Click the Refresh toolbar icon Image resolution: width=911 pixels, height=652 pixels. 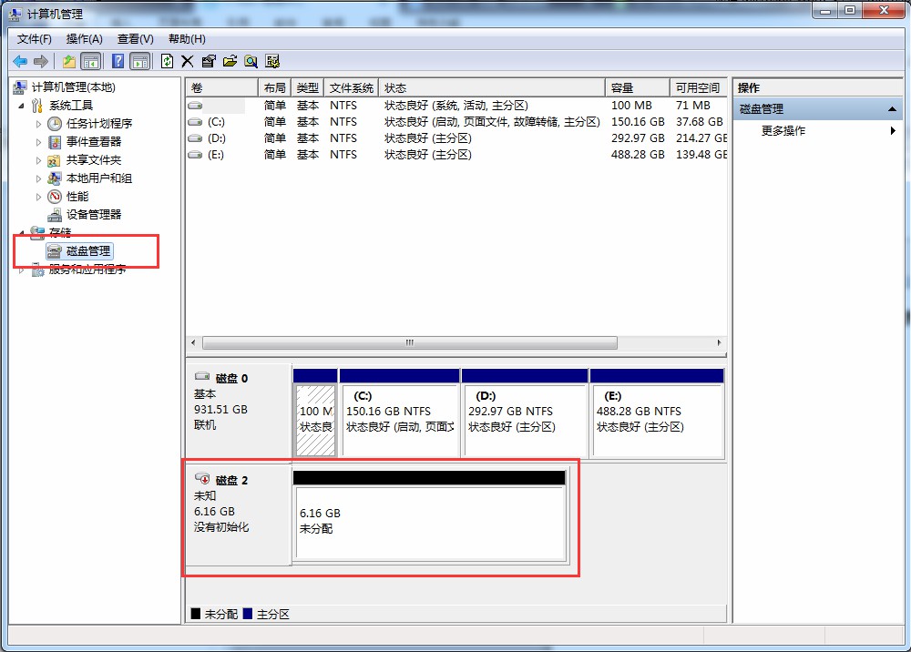point(167,61)
